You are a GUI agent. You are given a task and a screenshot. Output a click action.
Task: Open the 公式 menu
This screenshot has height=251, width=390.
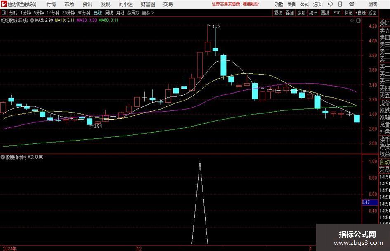point(304,4)
